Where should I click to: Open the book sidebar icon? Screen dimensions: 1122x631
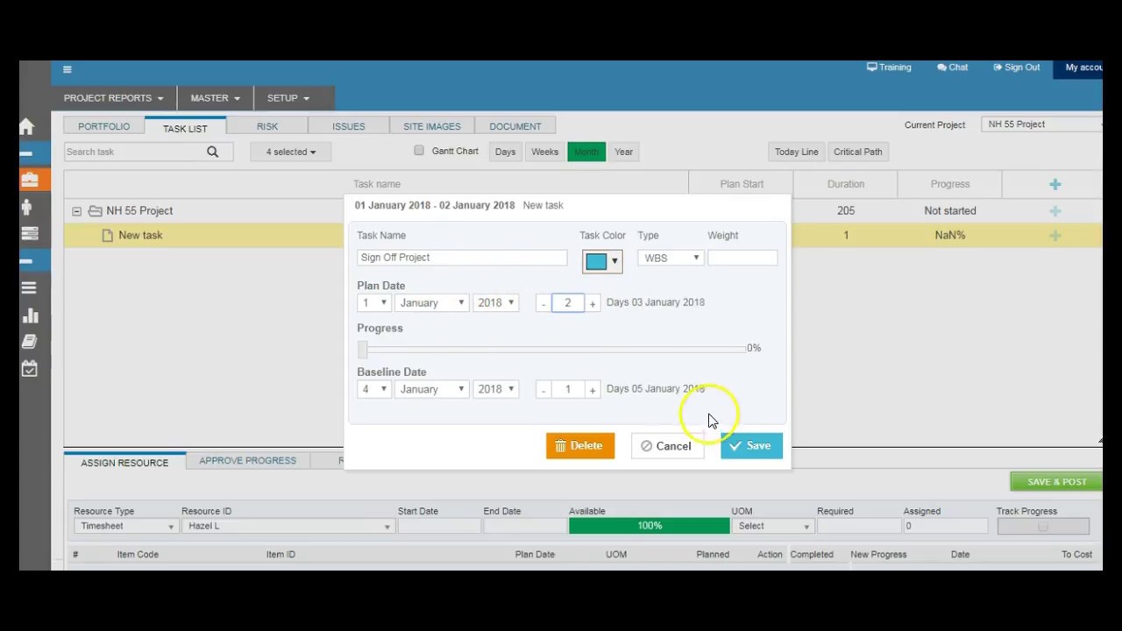click(29, 342)
